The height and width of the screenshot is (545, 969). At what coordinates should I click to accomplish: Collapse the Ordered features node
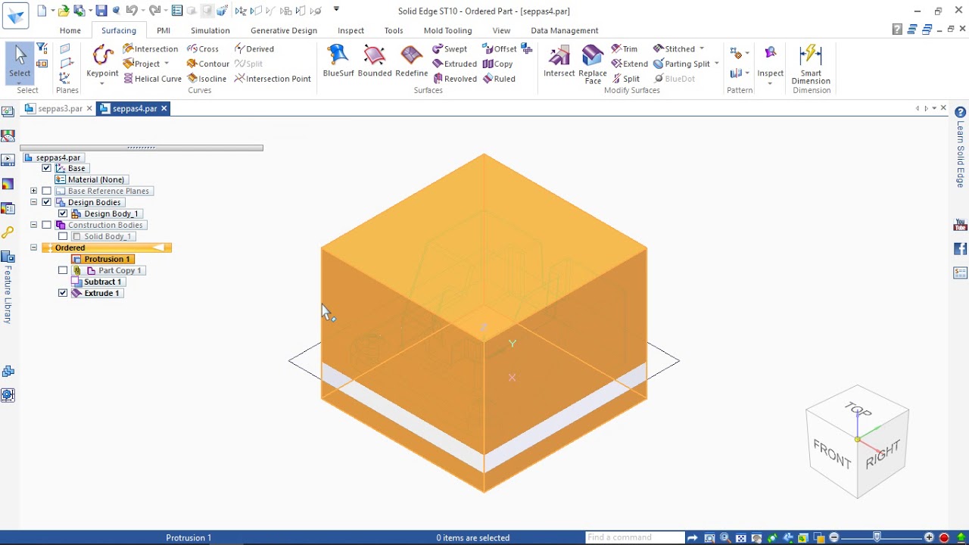[x=33, y=248]
